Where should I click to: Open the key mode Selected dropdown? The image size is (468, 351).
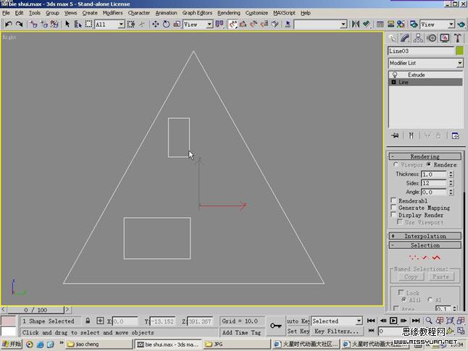click(x=359, y=321)
